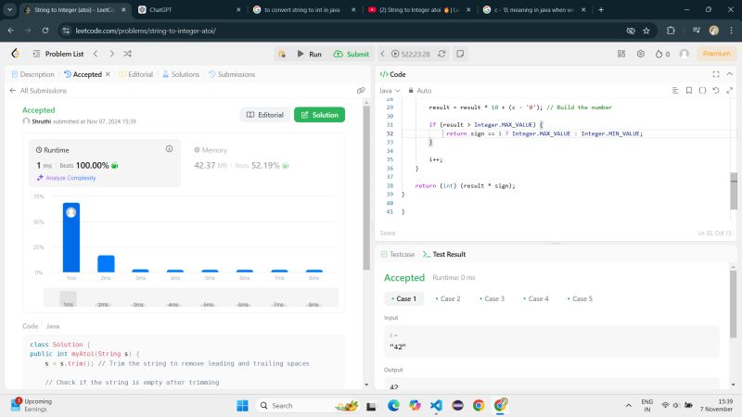Collapse the timer with left chevron
Viewport: 742px width, 417px height.
tap(383, 54)
